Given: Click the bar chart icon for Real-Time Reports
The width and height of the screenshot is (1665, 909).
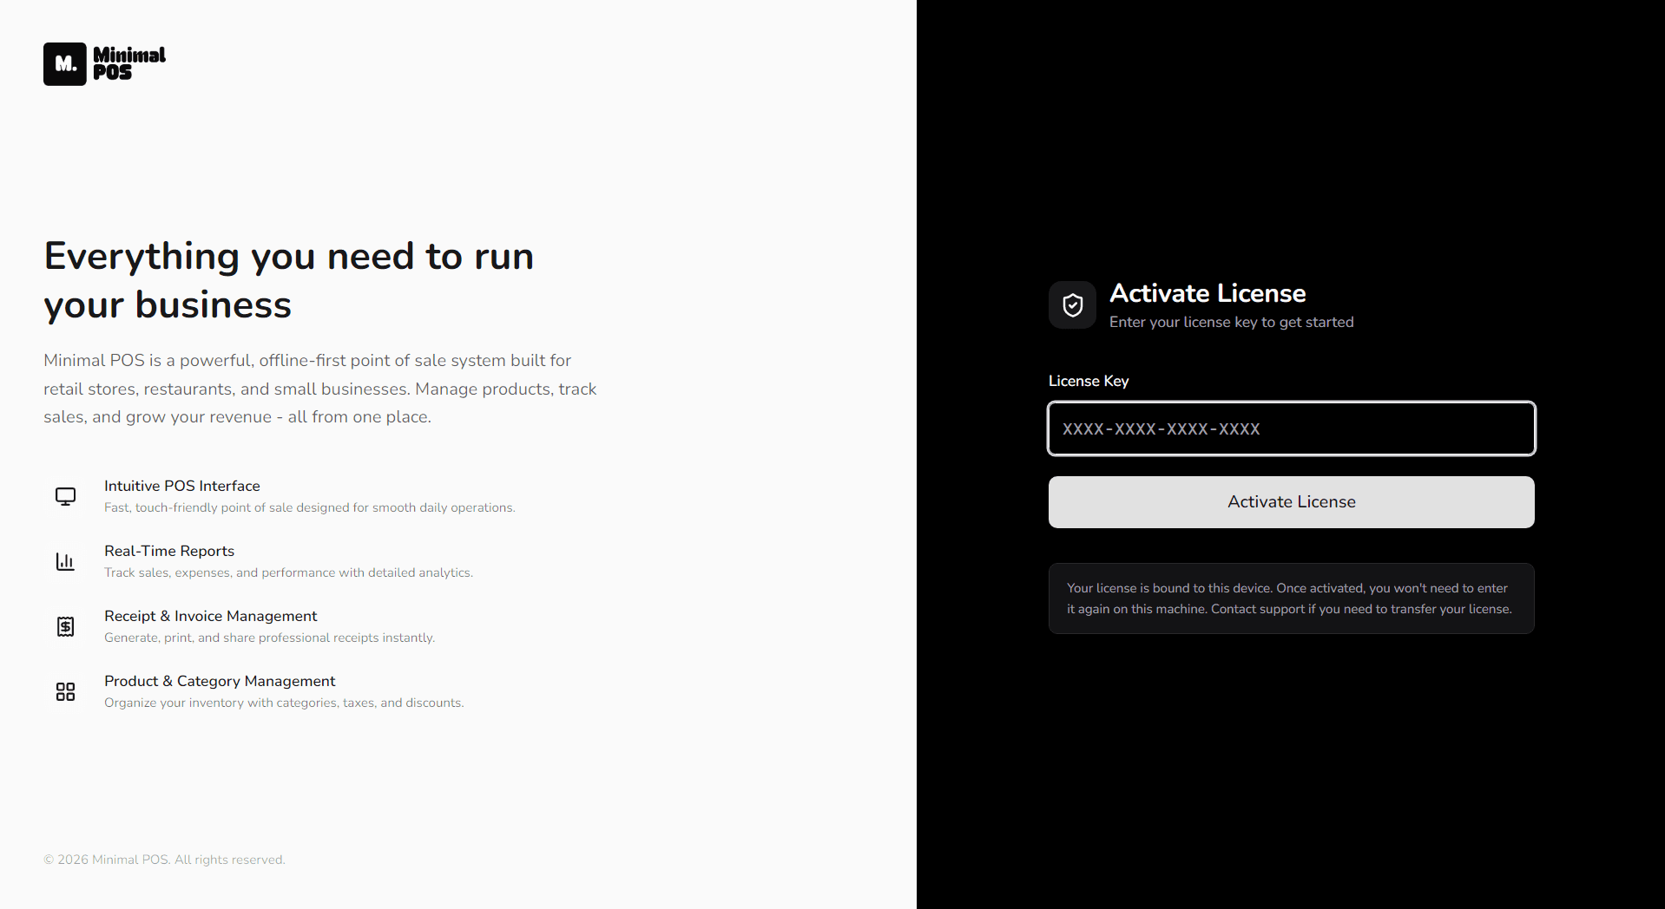Looking at the screenshot, I should pyautogui.click(x=65, y=561).
